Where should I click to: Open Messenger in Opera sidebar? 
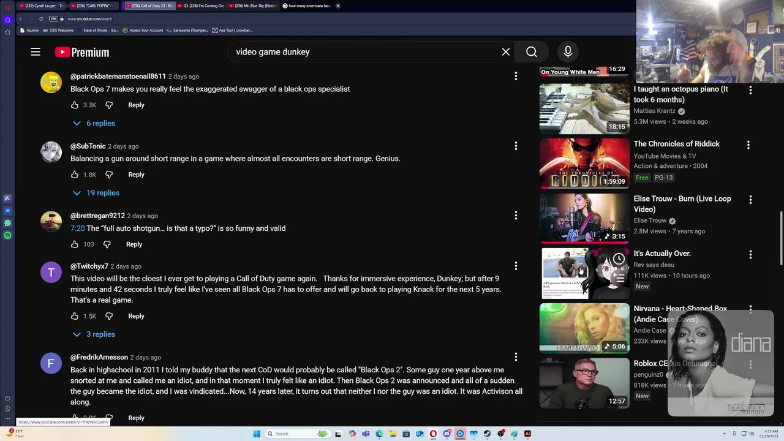coord(7,211)
